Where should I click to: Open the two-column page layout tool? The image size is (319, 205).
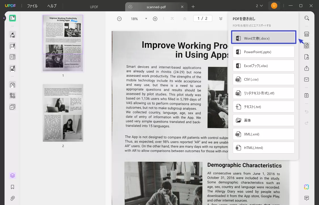tap(12, 57)
